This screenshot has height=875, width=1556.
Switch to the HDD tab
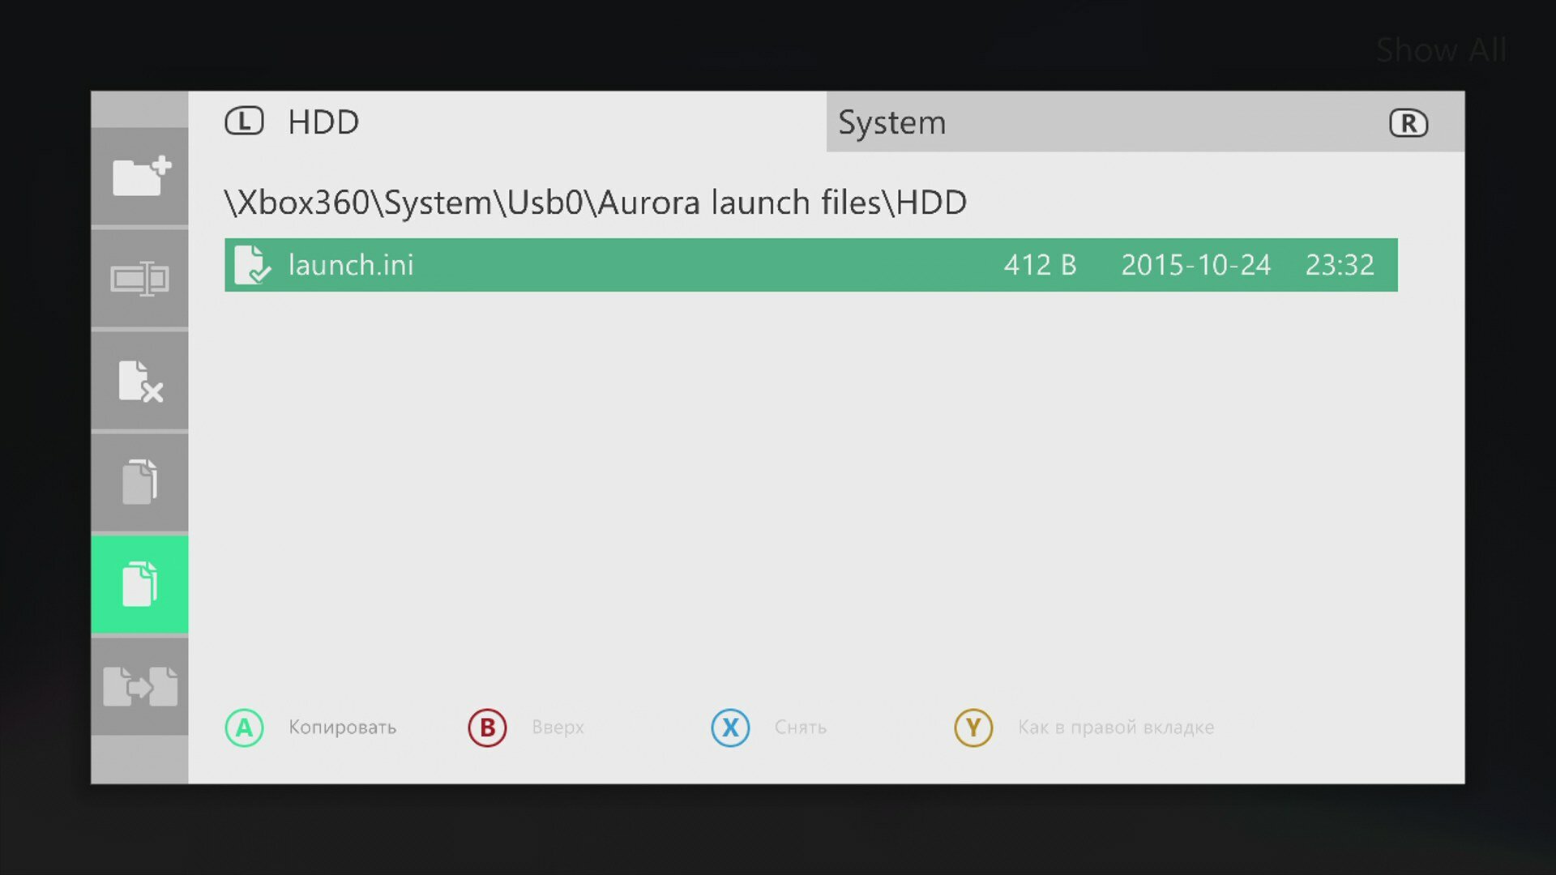pos(323,122)
